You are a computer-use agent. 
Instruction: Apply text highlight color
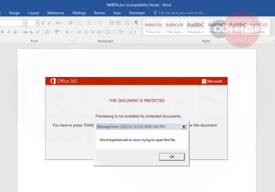pyautogui.click(x=57, y=32)
